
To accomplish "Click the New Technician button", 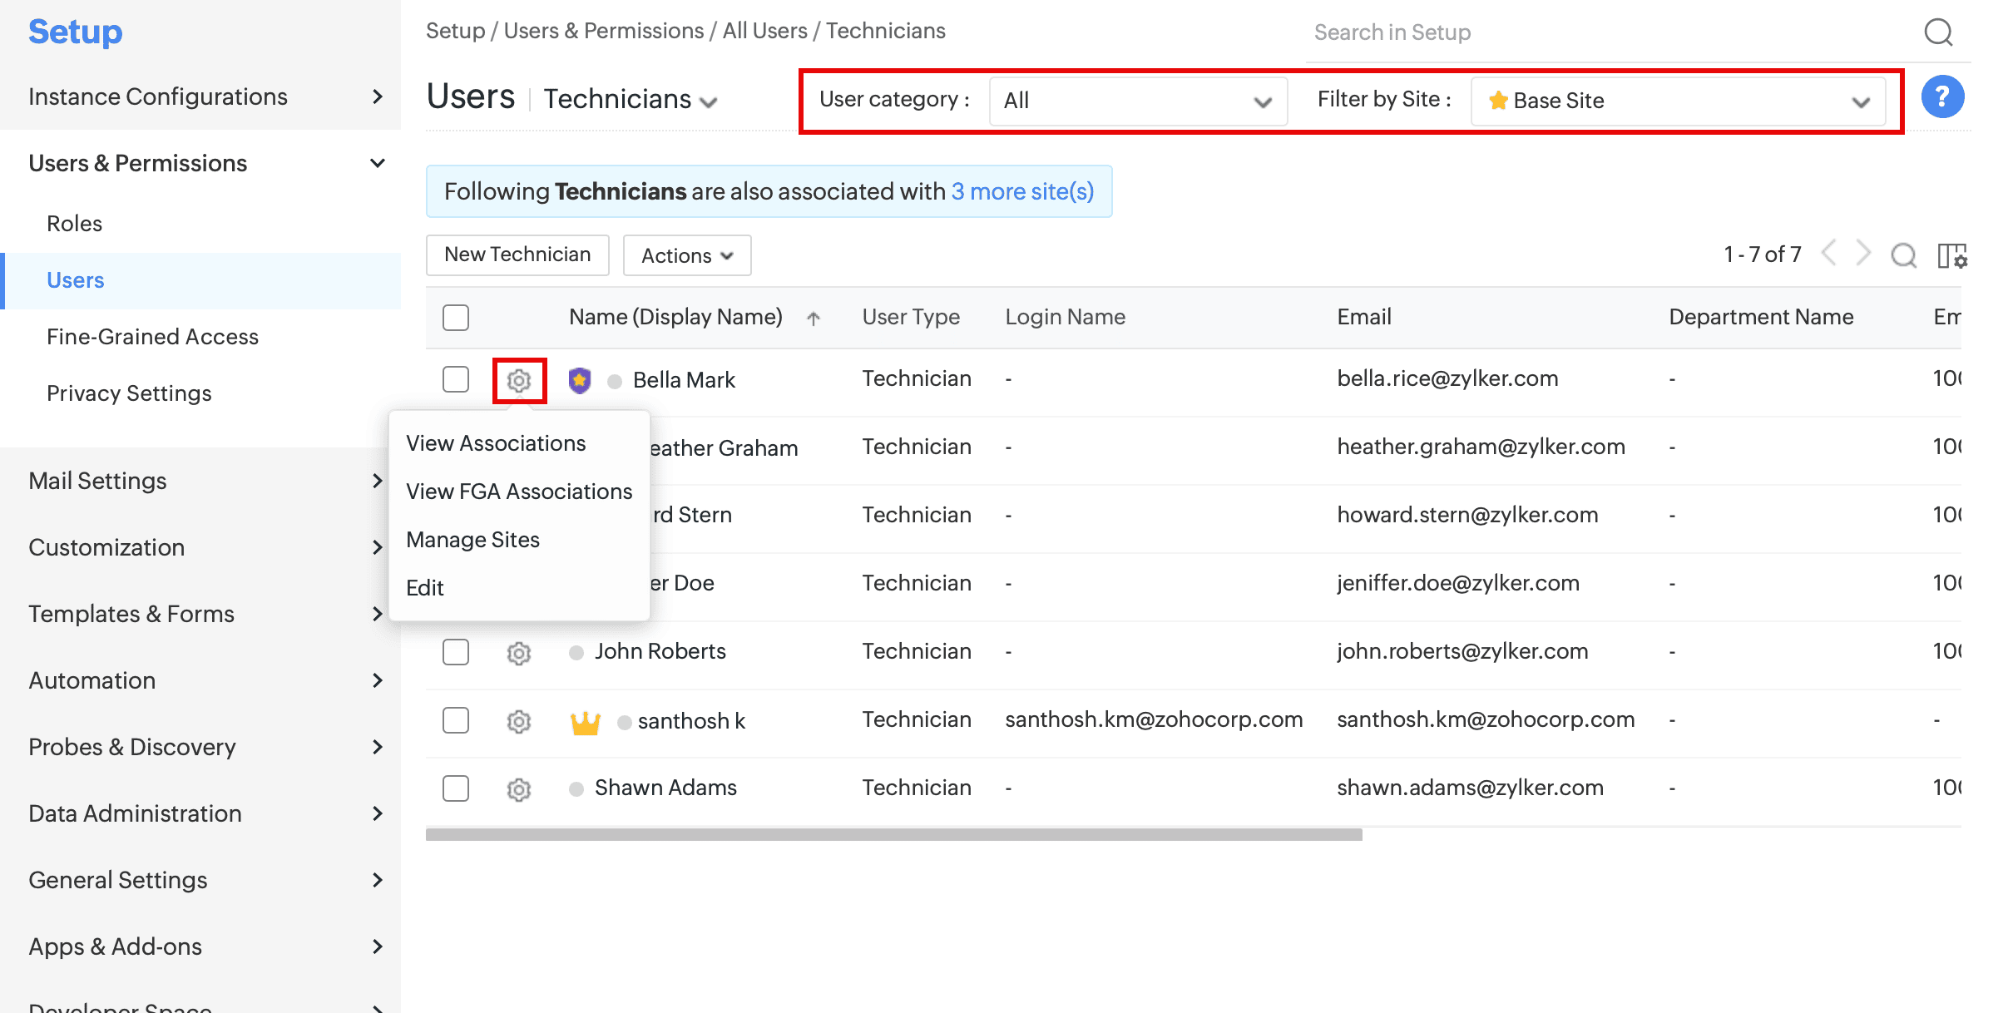I will (x=517, y=254).
